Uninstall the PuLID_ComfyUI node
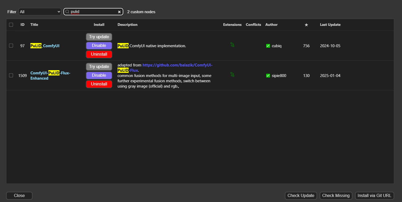 pos(99,54)
